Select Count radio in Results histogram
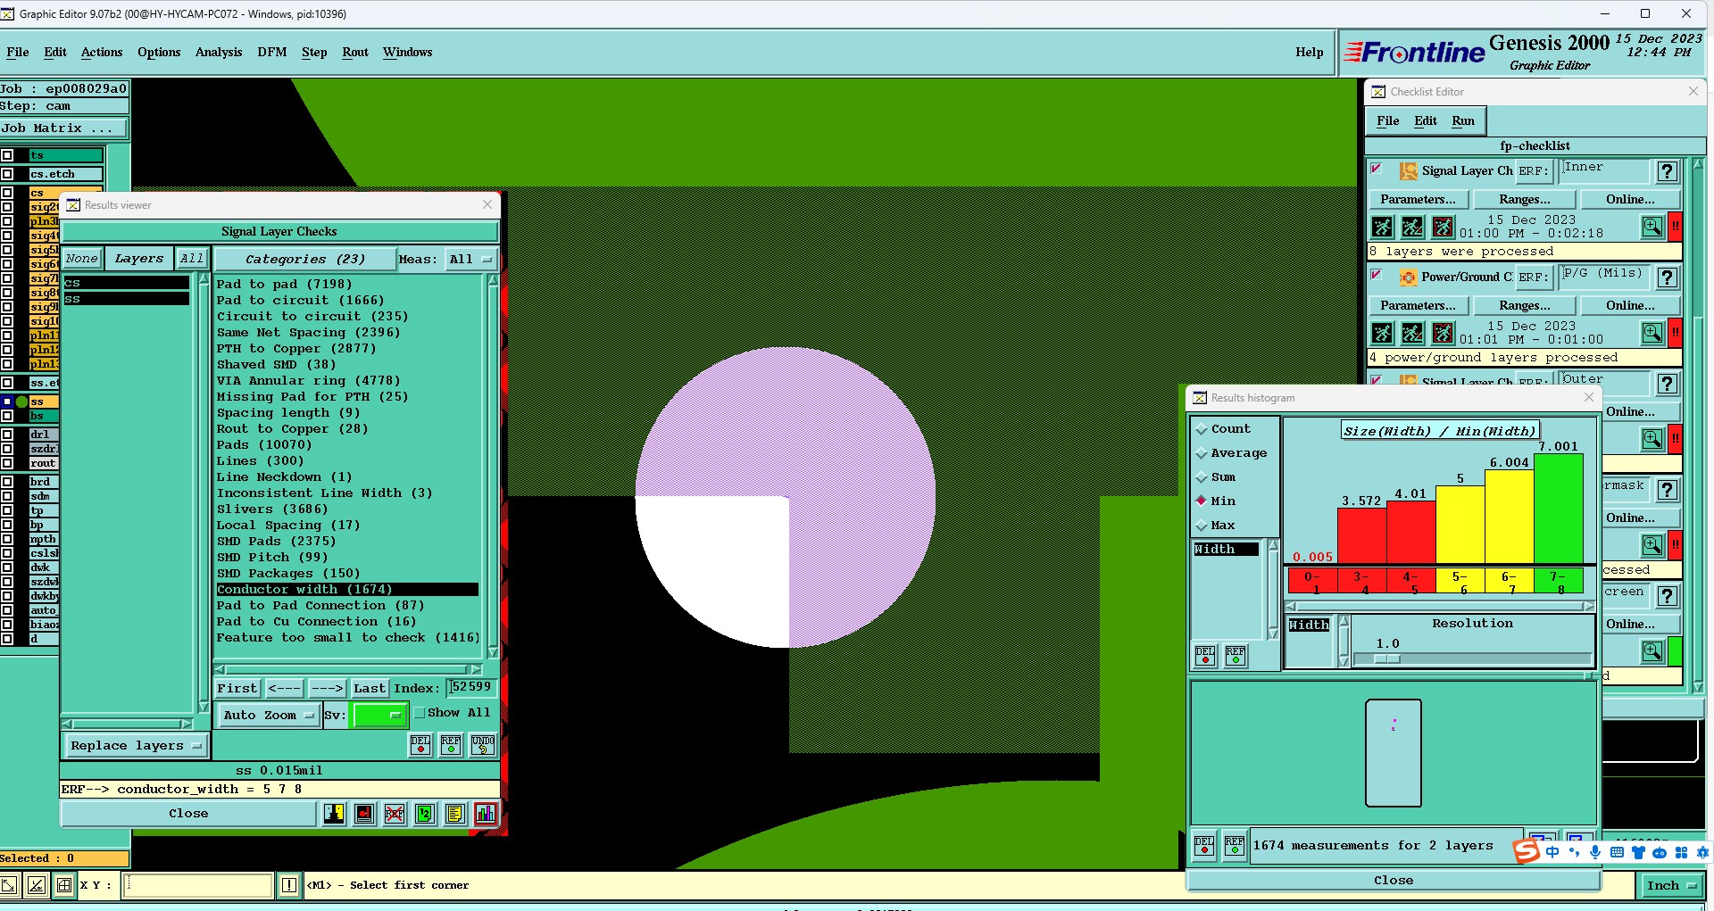 click(x=1202, y=429)
